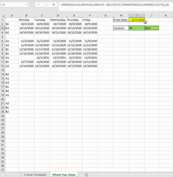173x177 pixels.
Task: Select column B header
Action: (x=26, y=15)
